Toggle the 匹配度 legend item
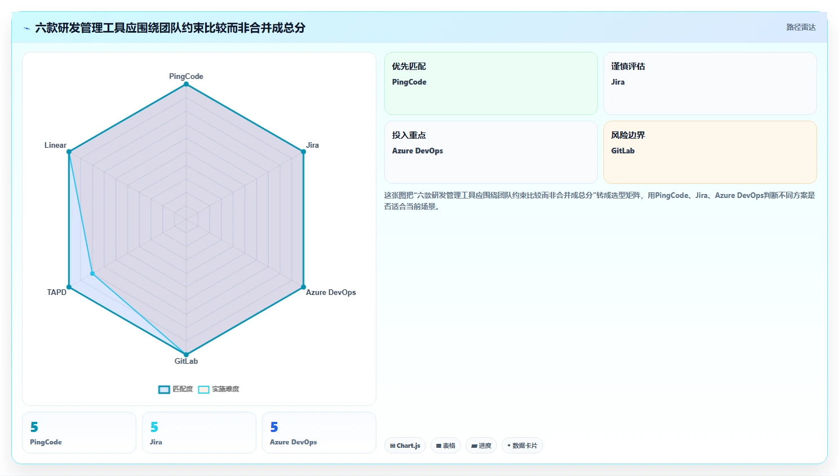The image size is (839, 476). coord(176,389)
